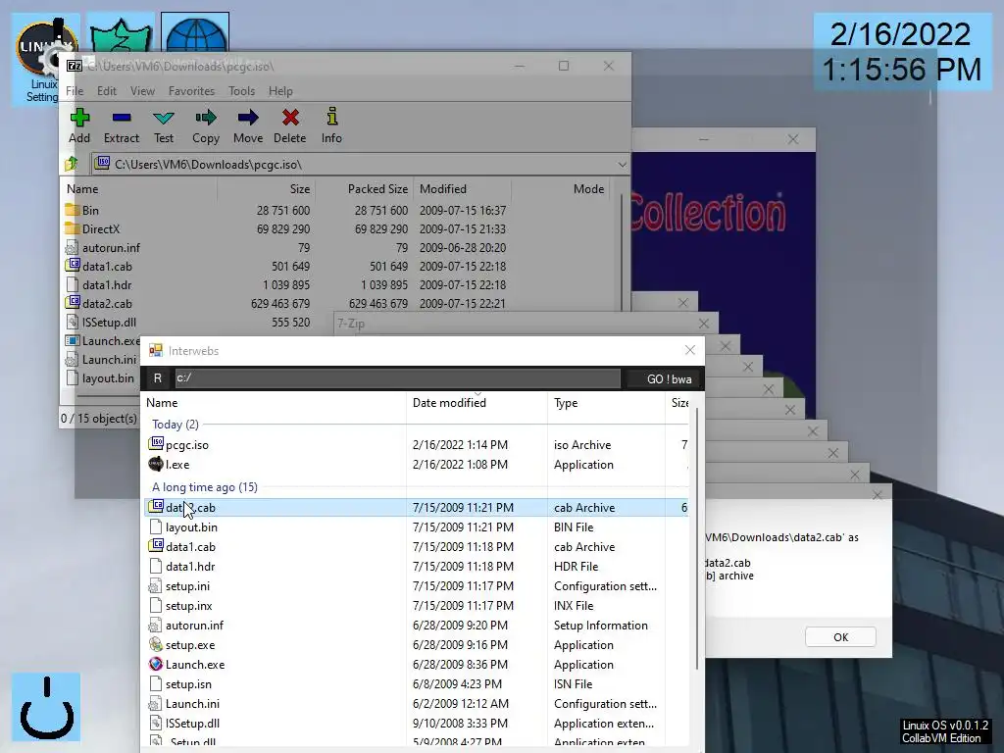Click the Test toolbar icon in 7-Zip
The width and height of the screenshot is (1004, 753).
tap(164, 118)
